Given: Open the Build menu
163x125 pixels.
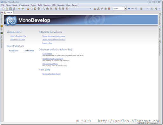Looking at the screenshot, I should (40, 5).
